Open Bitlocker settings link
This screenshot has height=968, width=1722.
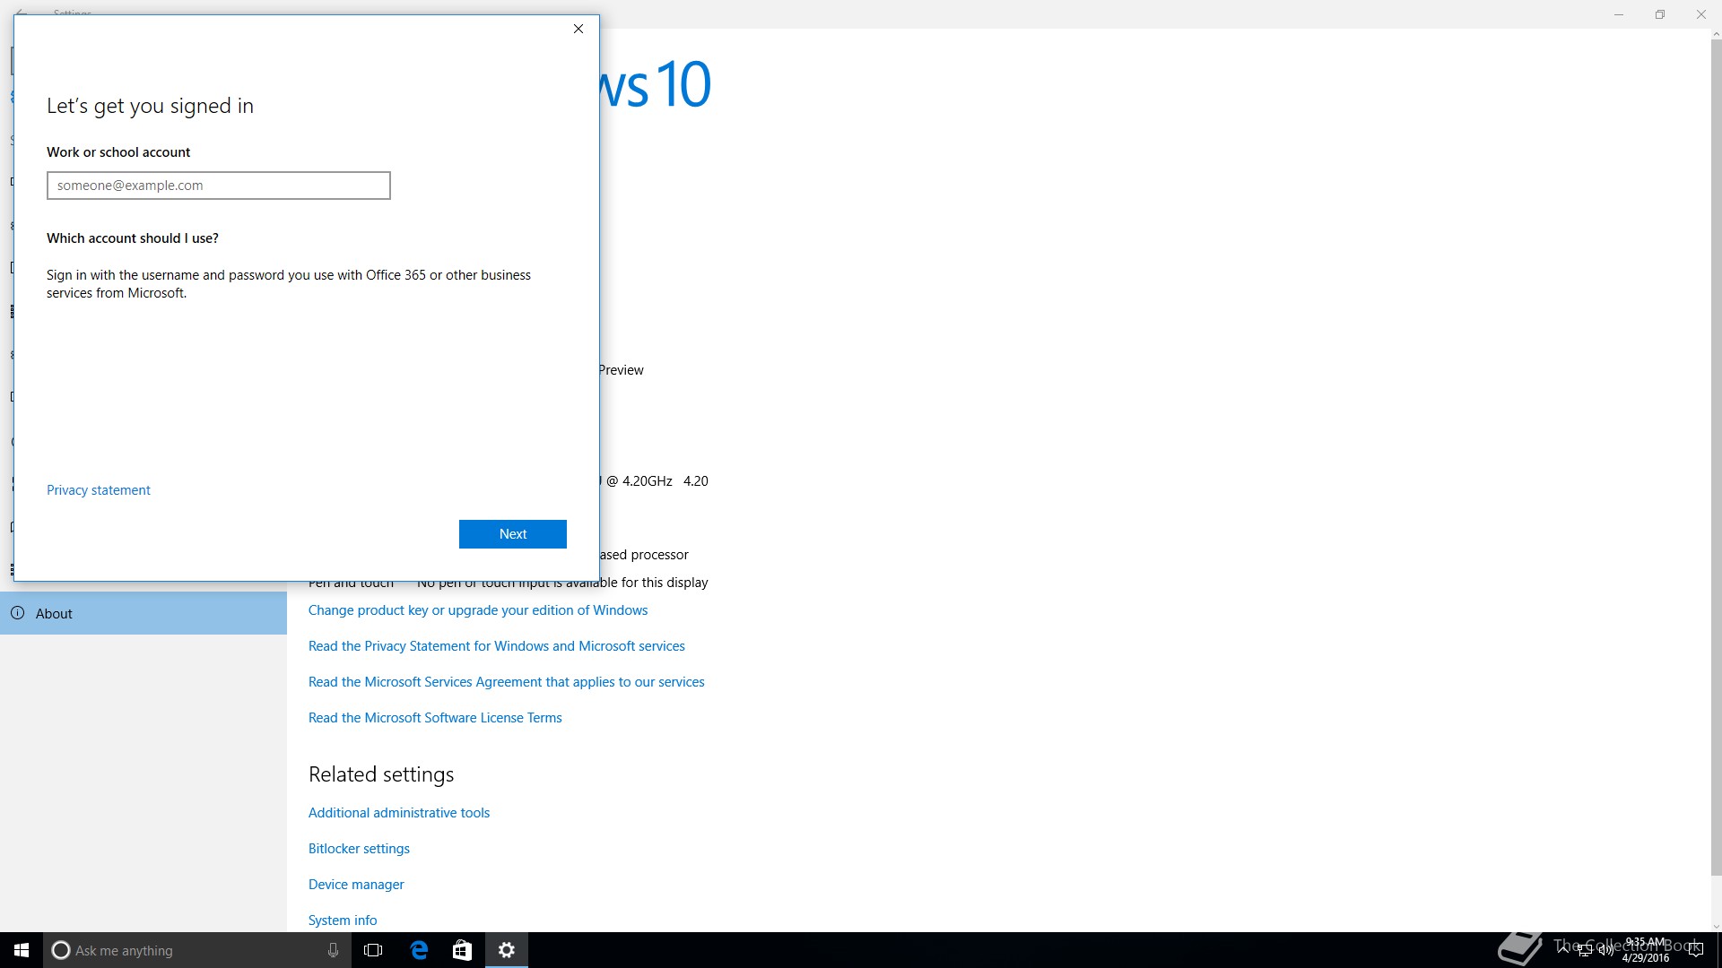[x=359, y=849]
